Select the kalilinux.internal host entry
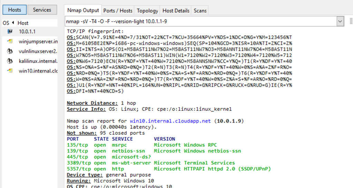 coord(38,61)
